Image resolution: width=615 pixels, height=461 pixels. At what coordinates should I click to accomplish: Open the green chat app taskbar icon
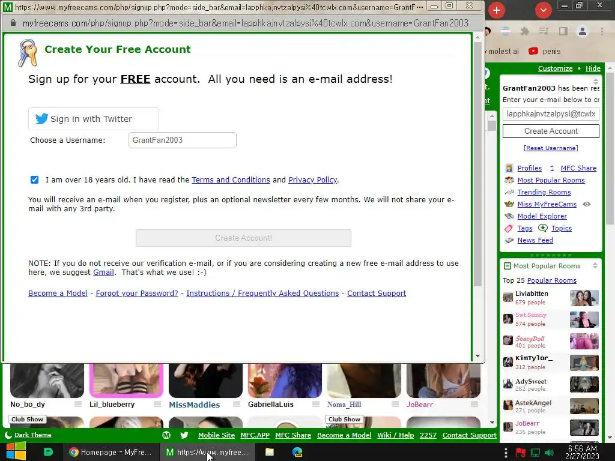coord(48,452)
